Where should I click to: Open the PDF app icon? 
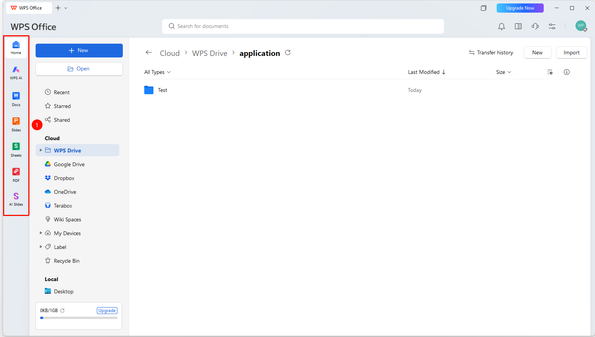tap(16, 175)
